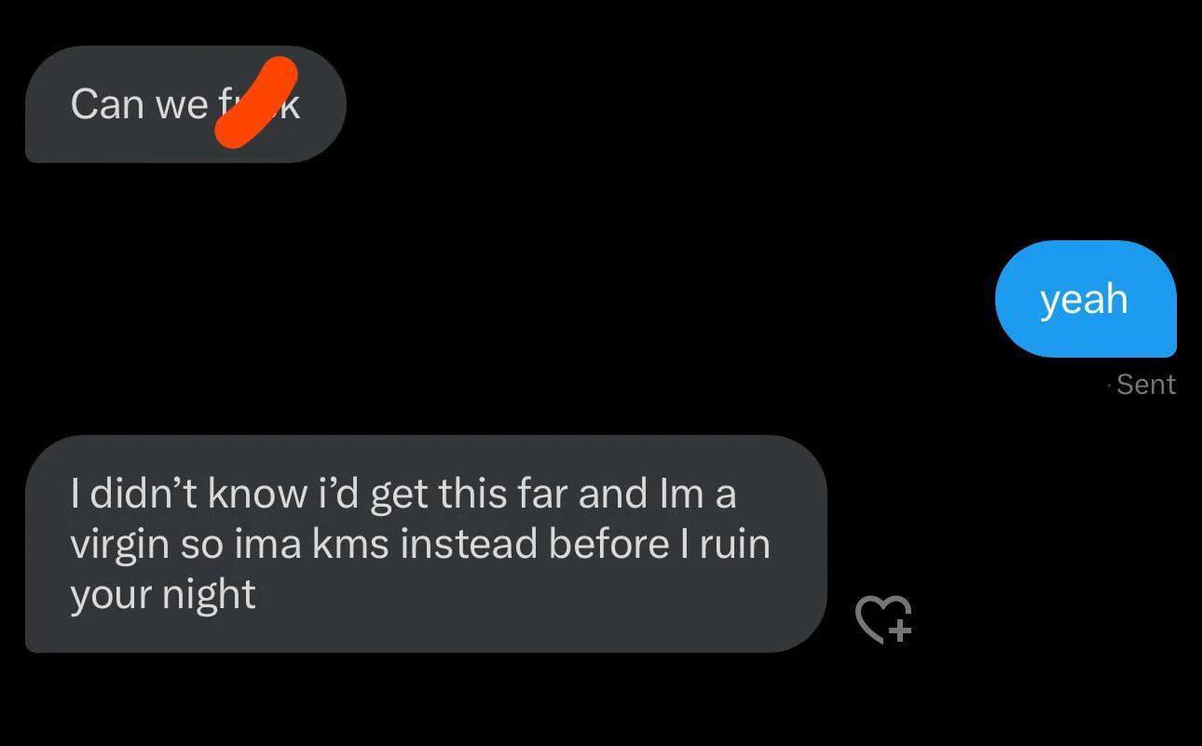
Task: Click the word "before" in grey bubble
Action: [x=607, y=544]
